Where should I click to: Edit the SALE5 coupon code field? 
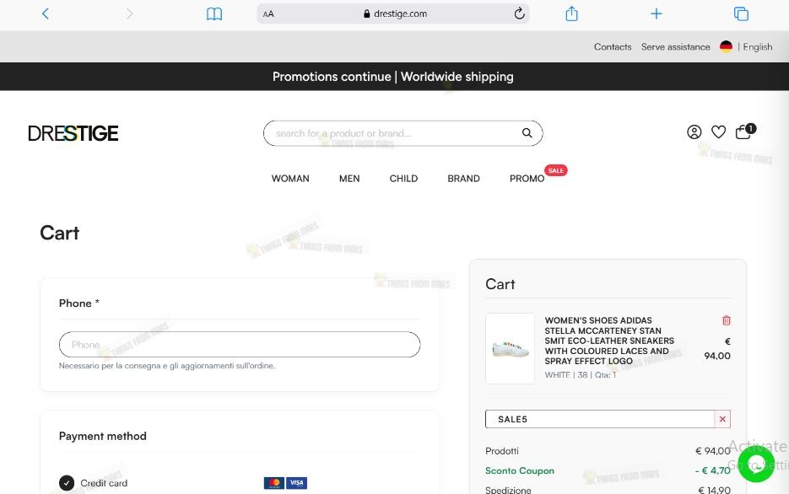[x=600, y=419]
